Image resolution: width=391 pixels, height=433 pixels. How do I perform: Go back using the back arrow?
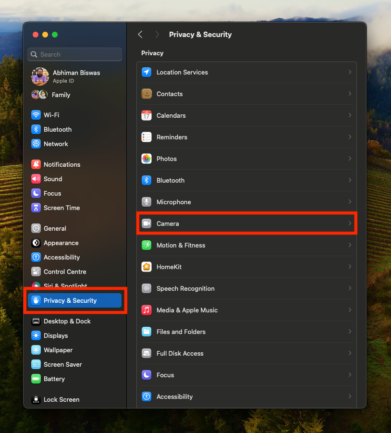pos(140,35)
